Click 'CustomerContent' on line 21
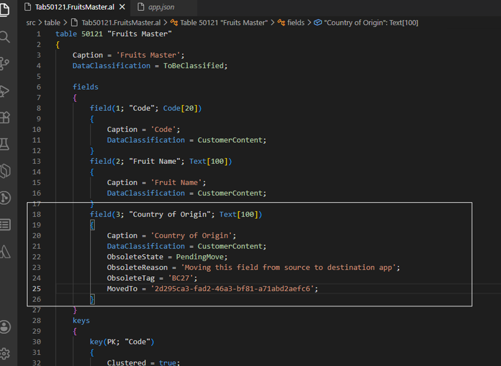501x366 pixels. [x=230, y=246]
